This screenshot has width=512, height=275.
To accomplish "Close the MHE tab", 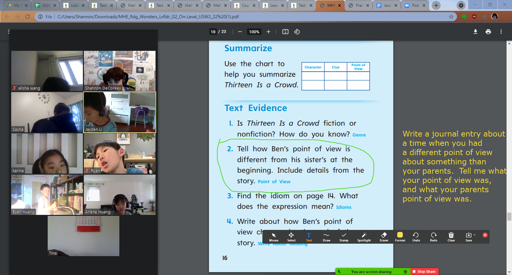I will [x=340, y=5].
